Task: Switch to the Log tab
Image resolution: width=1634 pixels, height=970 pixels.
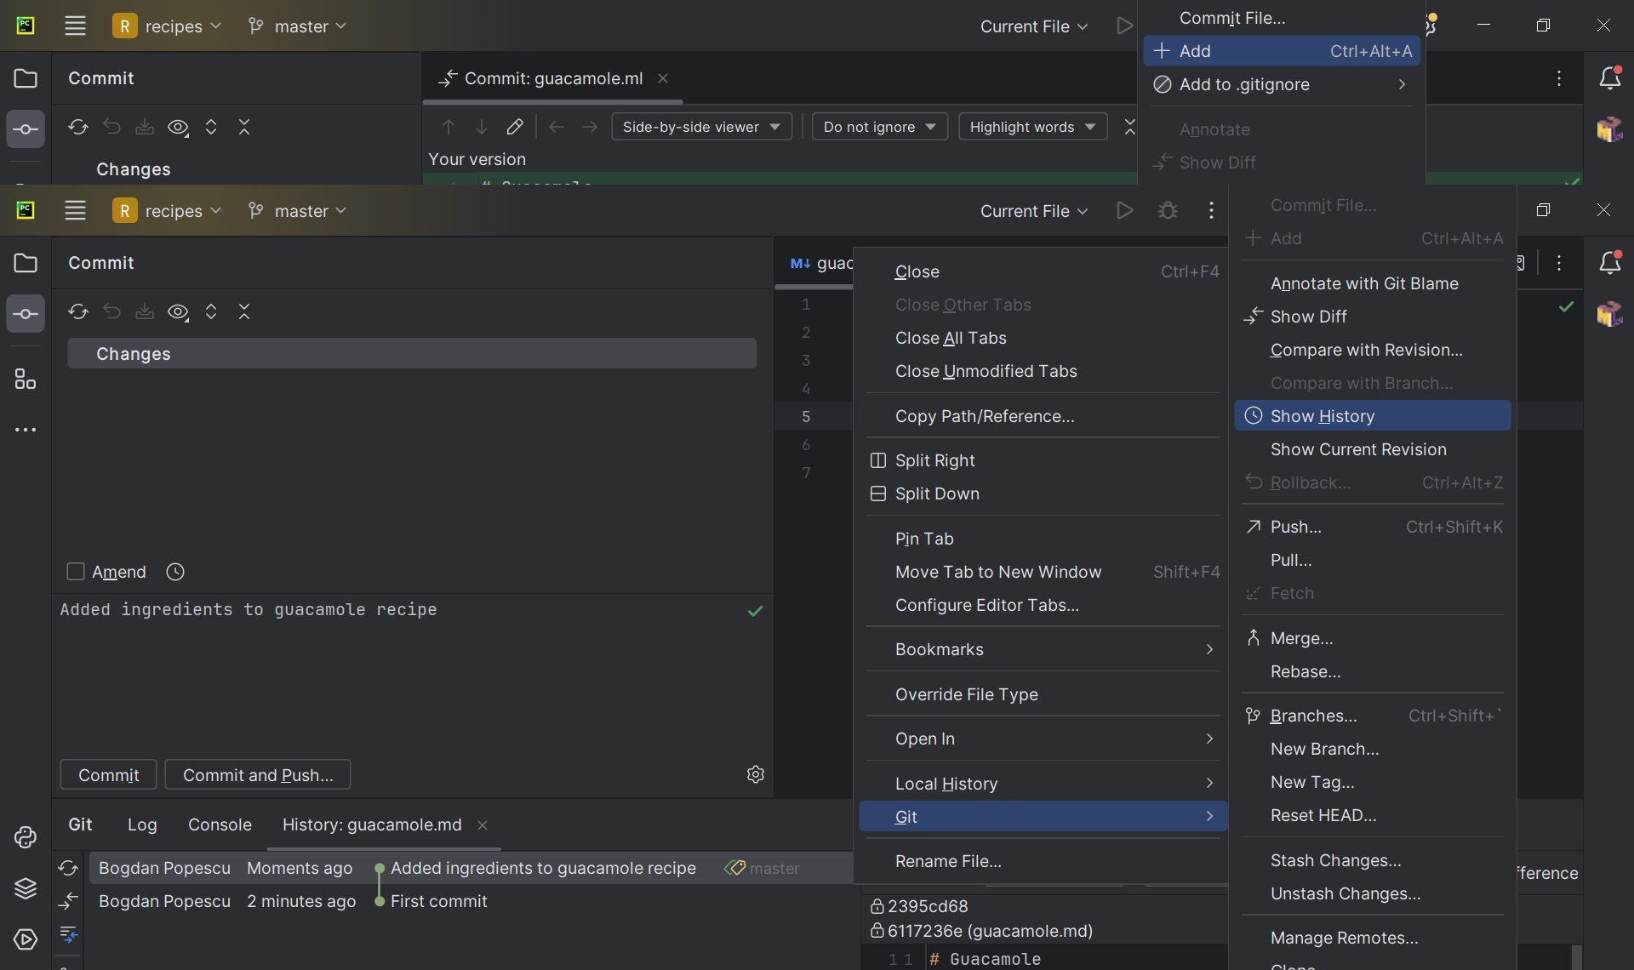Action: click(x=142, y=824)
